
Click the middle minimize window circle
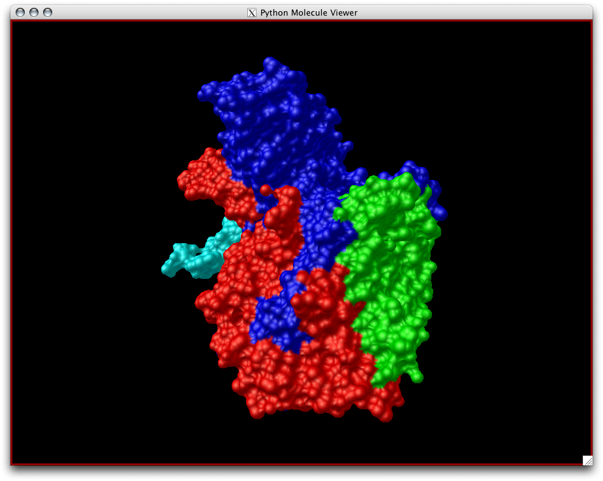33,12
